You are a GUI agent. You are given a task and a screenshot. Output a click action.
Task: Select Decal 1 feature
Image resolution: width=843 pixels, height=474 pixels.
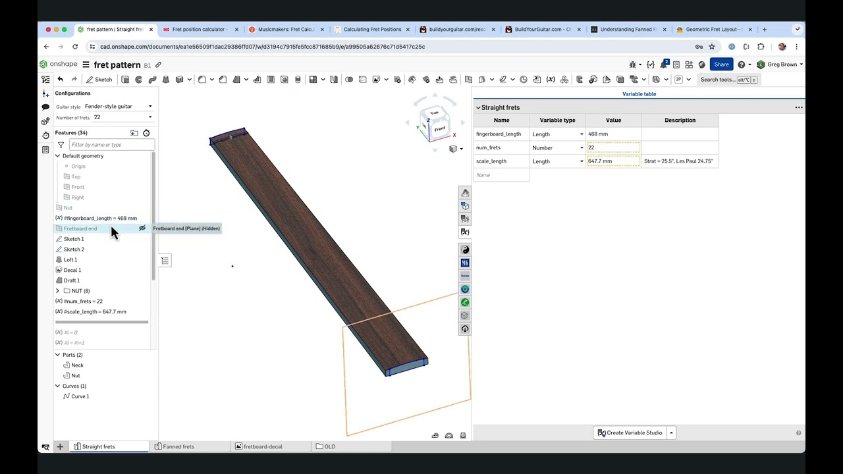[x=72, y=271]
